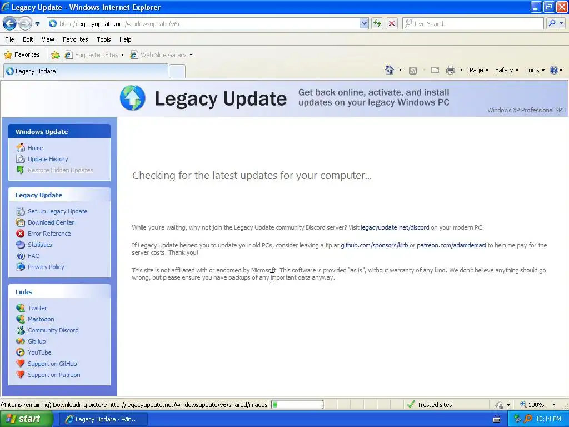
Task: Click Restore Hidden Updates sidebar link
Action: pos(60,170)
